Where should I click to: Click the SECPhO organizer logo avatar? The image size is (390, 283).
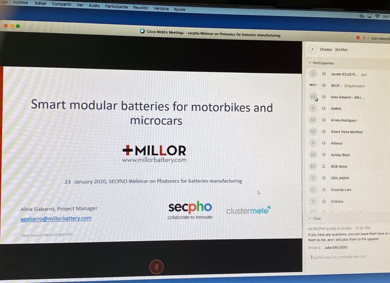(313, 85)
